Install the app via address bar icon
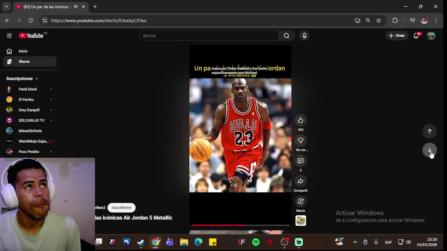The image size is (447, 251). (x=358, y=21)
